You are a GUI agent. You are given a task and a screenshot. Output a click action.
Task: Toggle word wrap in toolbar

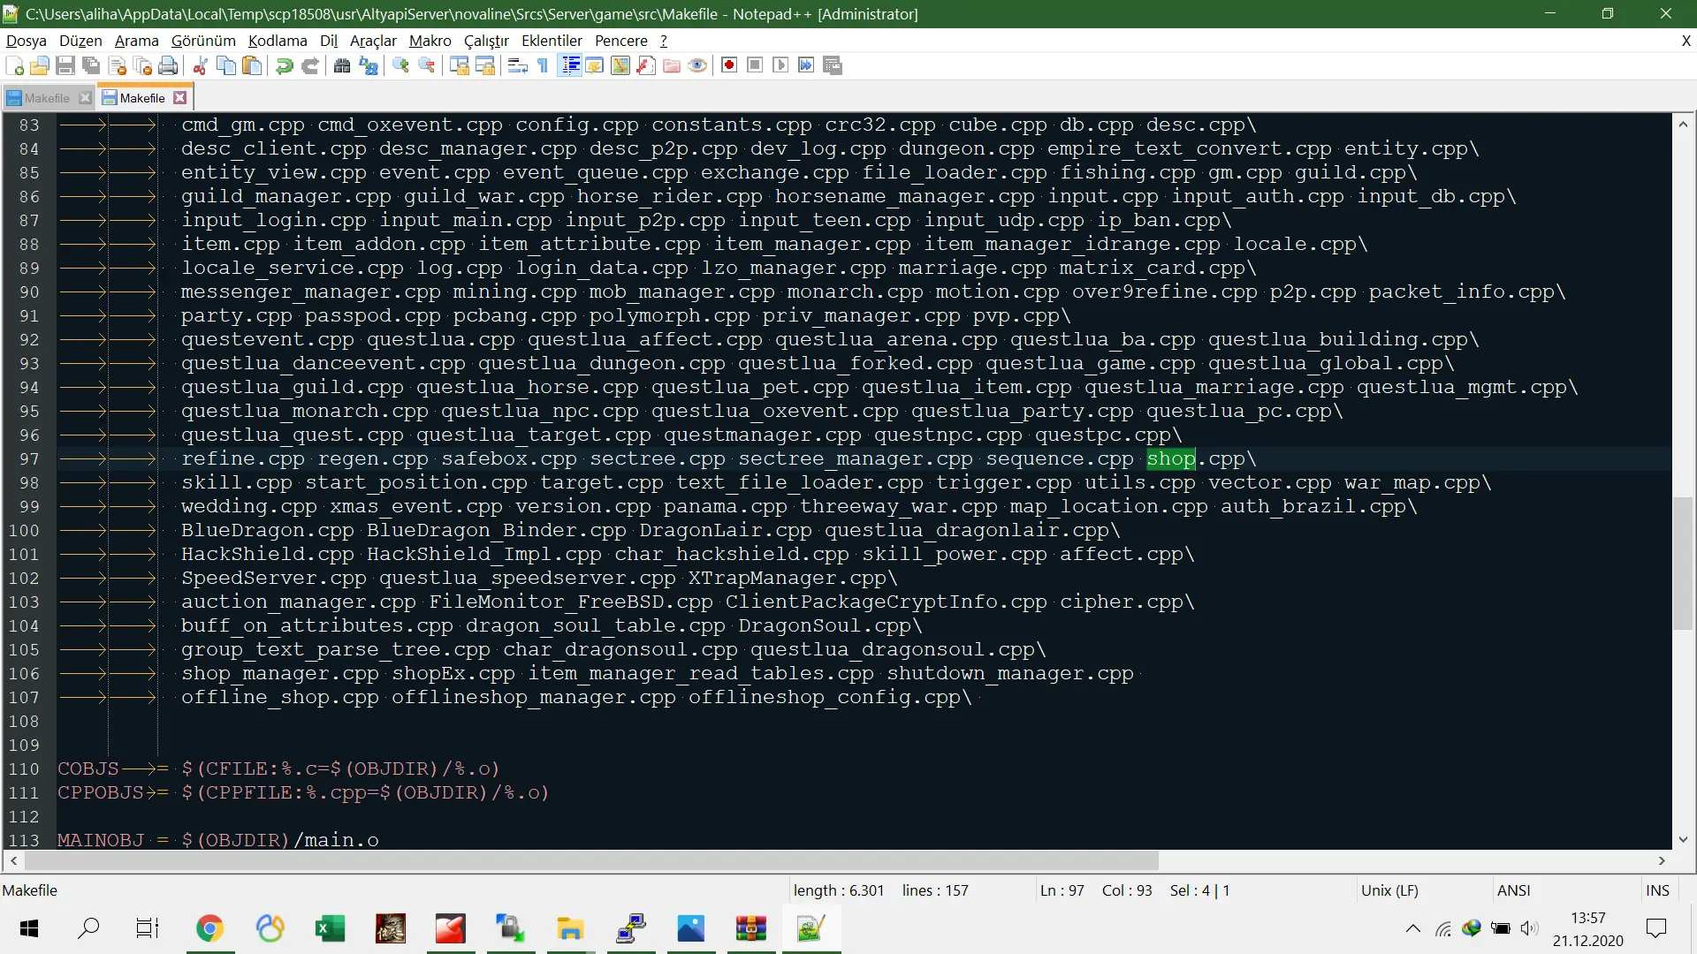coord(518,66)
